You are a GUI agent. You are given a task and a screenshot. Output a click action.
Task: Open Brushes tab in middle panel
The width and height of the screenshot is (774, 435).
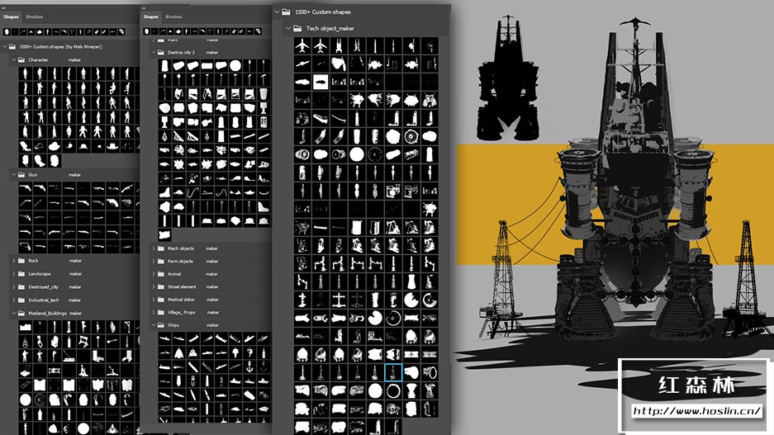tap(173, 17)
